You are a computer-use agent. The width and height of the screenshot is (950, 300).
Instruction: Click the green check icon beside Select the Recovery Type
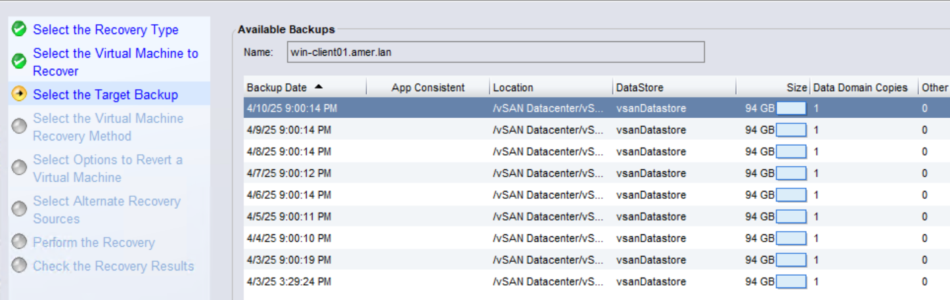point(19,30)
